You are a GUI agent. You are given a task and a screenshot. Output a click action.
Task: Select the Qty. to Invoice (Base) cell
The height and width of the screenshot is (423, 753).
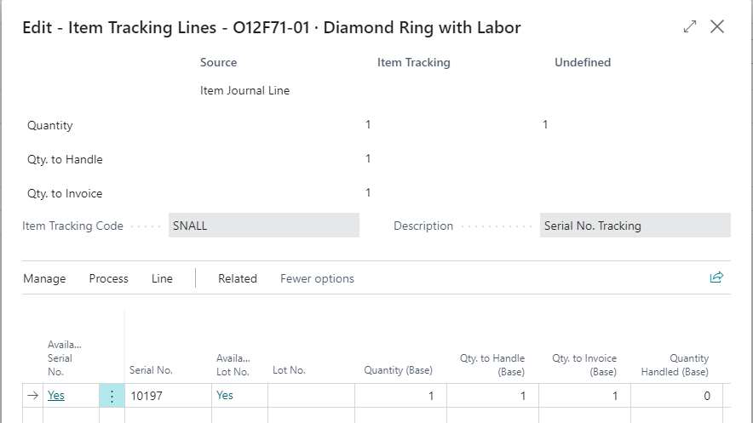(x=584, y=396)
